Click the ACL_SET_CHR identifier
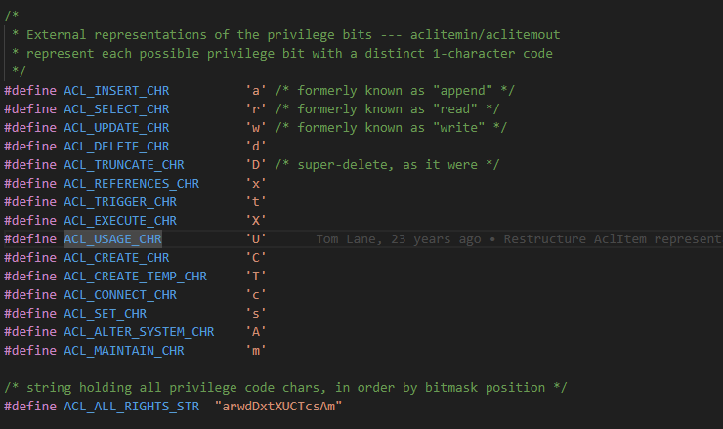This screenshot has width=723, height=429. 106,314
